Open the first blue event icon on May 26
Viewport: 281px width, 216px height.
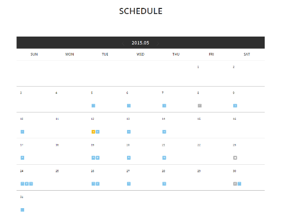93,184
